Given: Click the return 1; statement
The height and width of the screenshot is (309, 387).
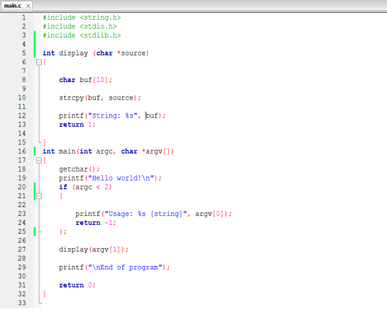Looking at the screenshot, I should point(77,124).
